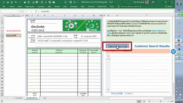Image resolution: width=183 pixels, height=103 pixels.
Task: Expand the formula bar
Action: point(173,11)
